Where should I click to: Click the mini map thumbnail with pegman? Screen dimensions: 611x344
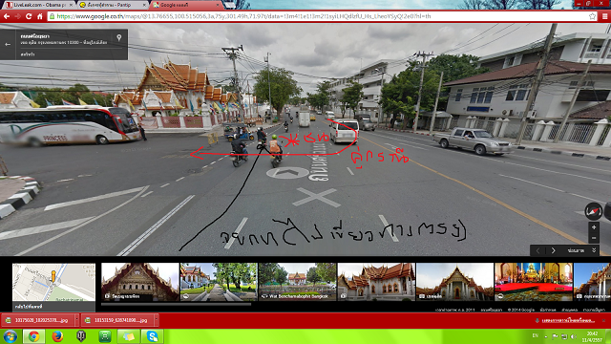[x=53, y=283]
